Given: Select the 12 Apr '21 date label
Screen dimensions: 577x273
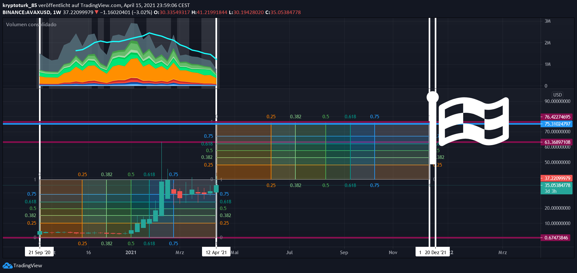Looking at the screenshot, I should pyautogui.click(x=216, y=252).
